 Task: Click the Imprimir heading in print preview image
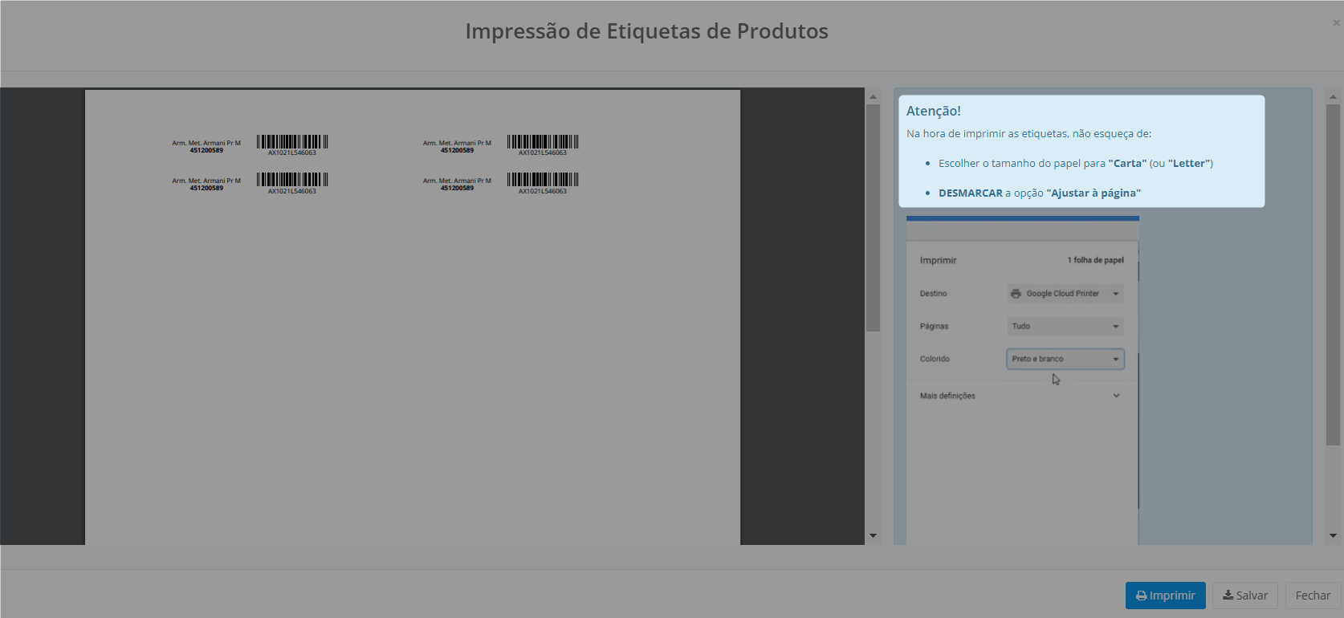938,261
